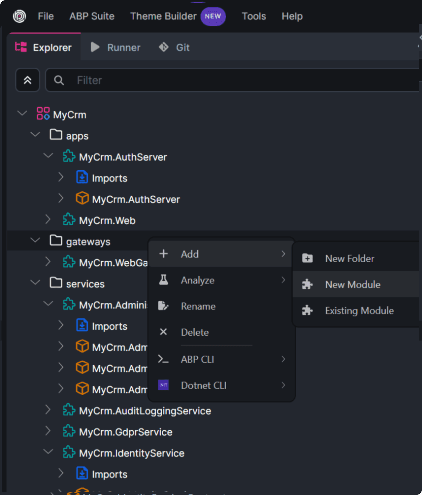Click the X icon next to Delete
422x495 pixels.
[163, 332]
